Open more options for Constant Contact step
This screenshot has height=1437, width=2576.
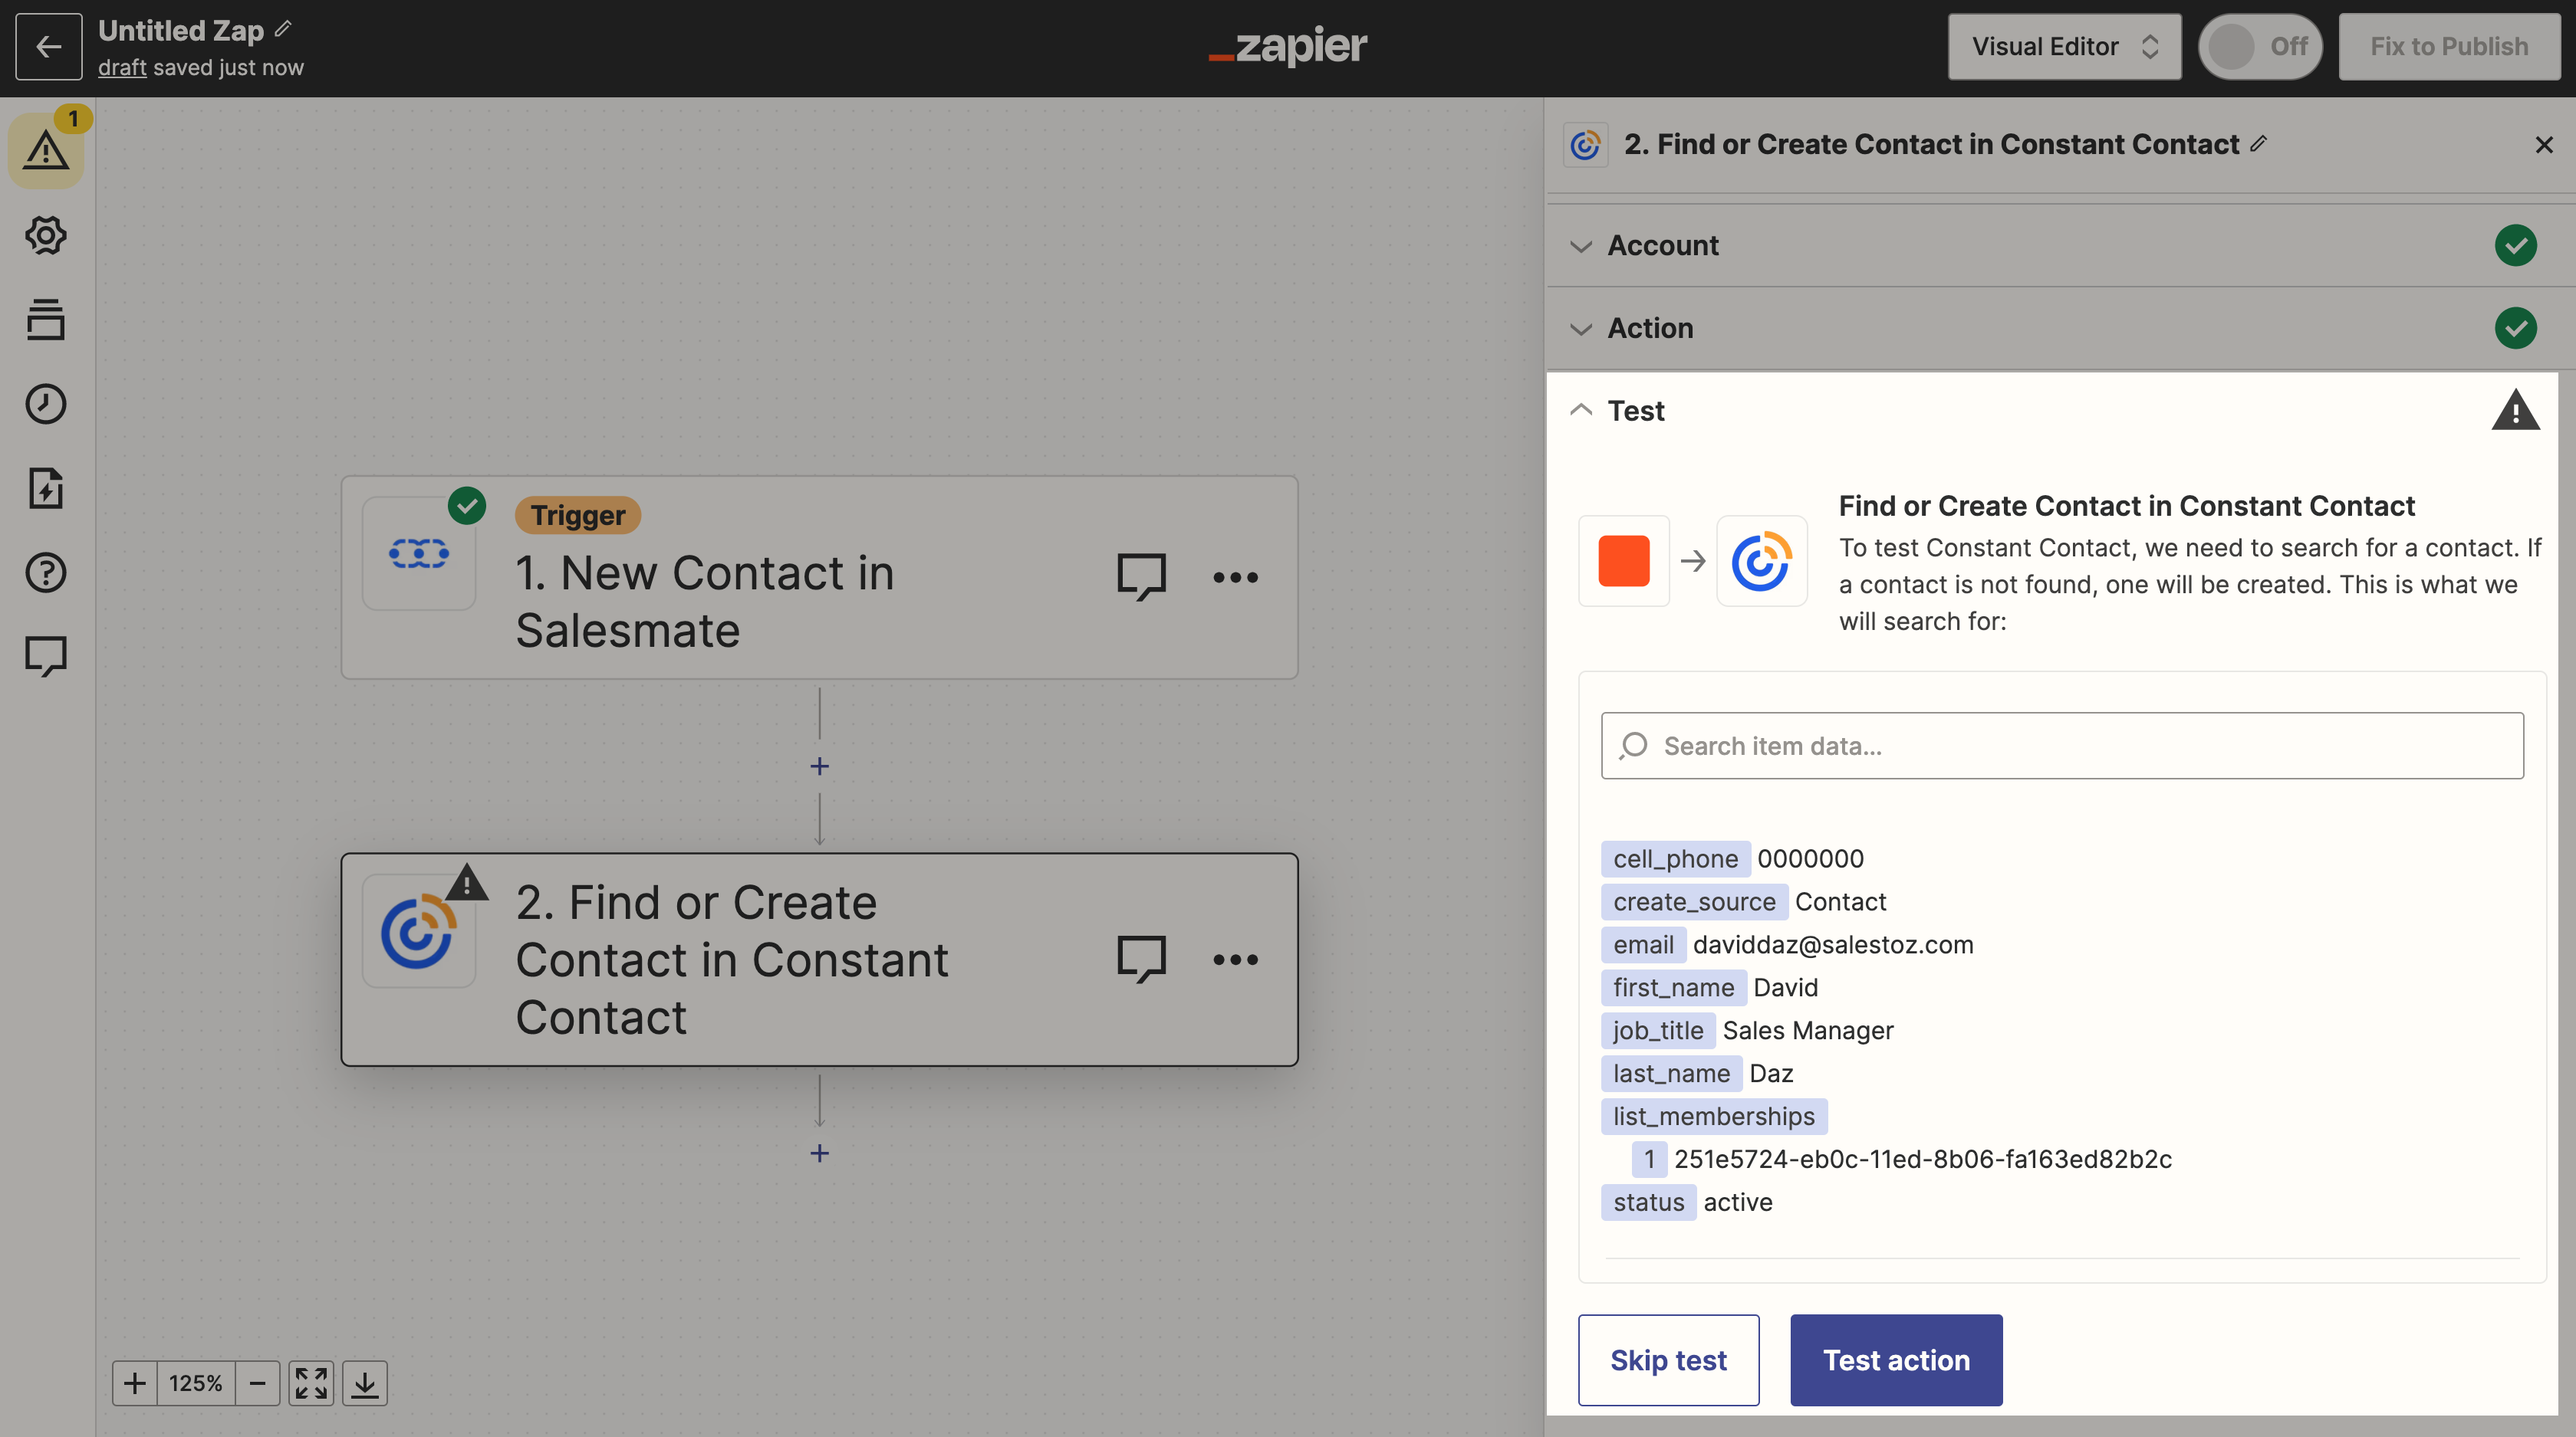click(x=1235, y=960)
